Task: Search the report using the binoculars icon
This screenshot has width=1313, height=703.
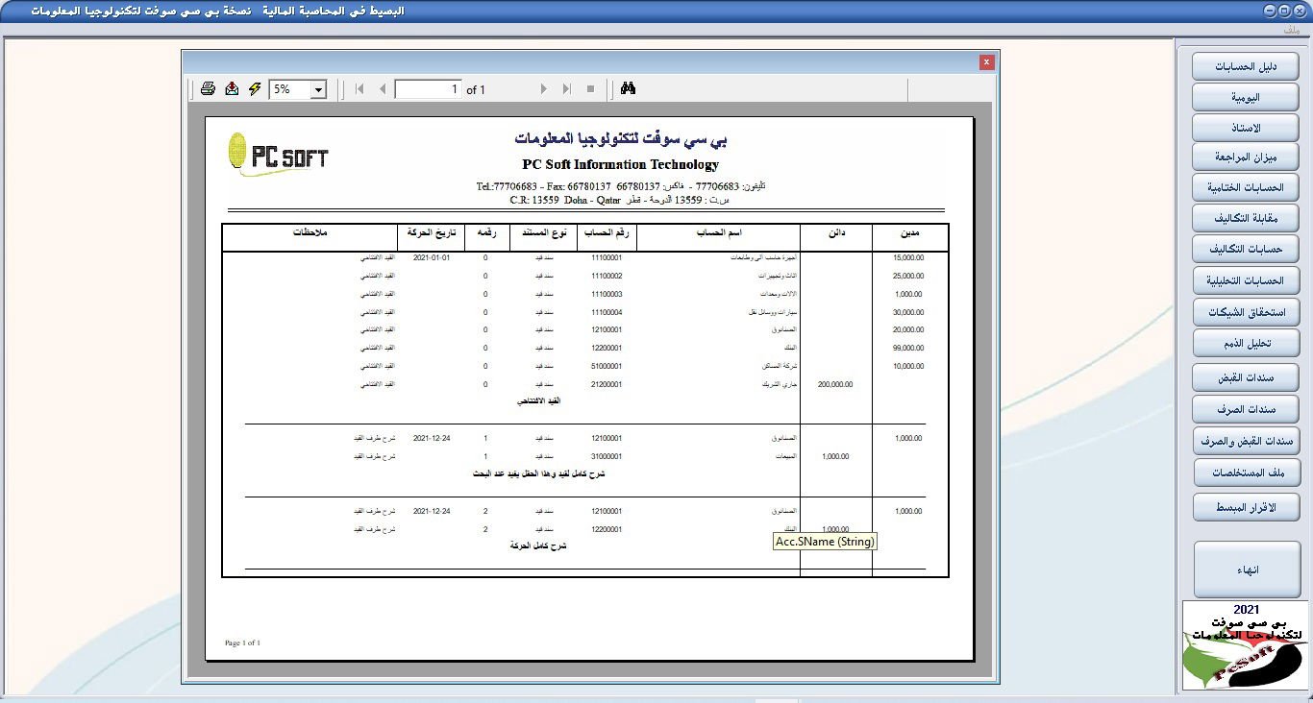Action: [629, 87]
